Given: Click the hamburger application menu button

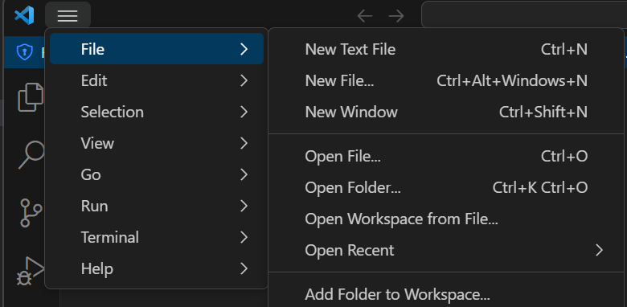Looking at the screenshot, I should pyautogui.click(x=68, y=15).
